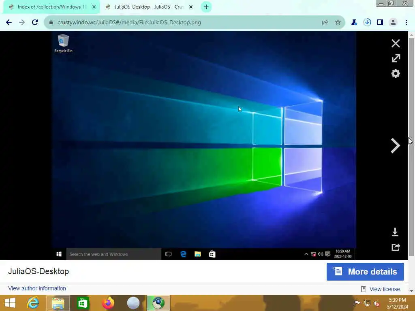Select the JuliaOS-Desktop browser tab
Viewport: 415px width, 311px height.
point(148,7)
